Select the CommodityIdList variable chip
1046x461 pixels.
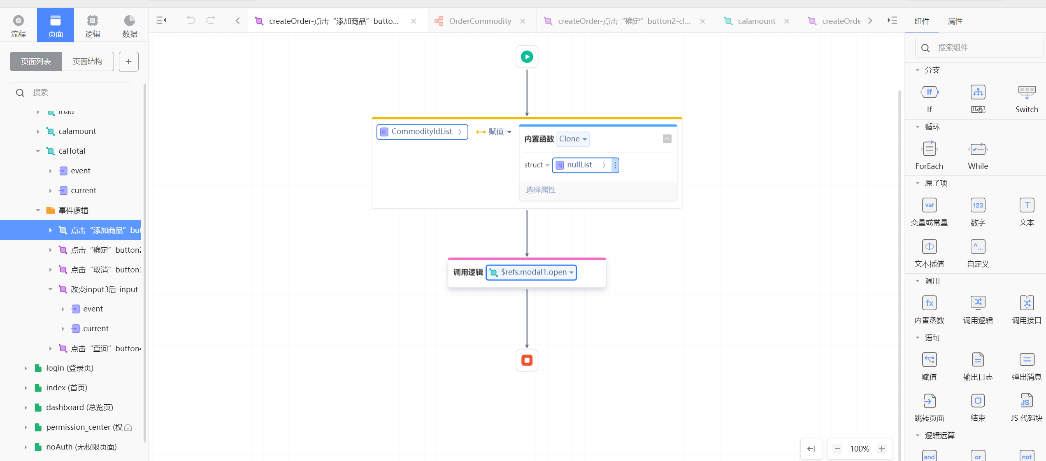click(422, 131)
